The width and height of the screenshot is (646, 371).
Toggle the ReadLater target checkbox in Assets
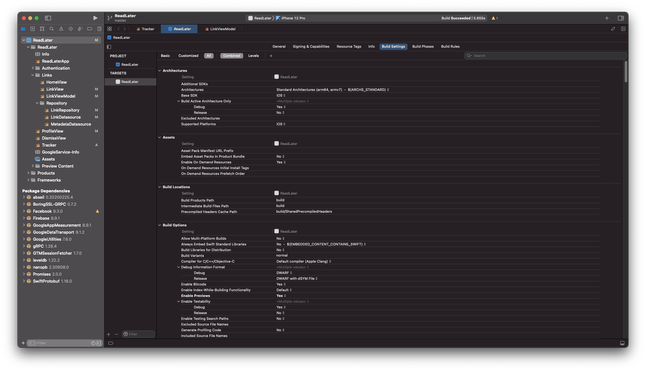[x=276, y=143]
